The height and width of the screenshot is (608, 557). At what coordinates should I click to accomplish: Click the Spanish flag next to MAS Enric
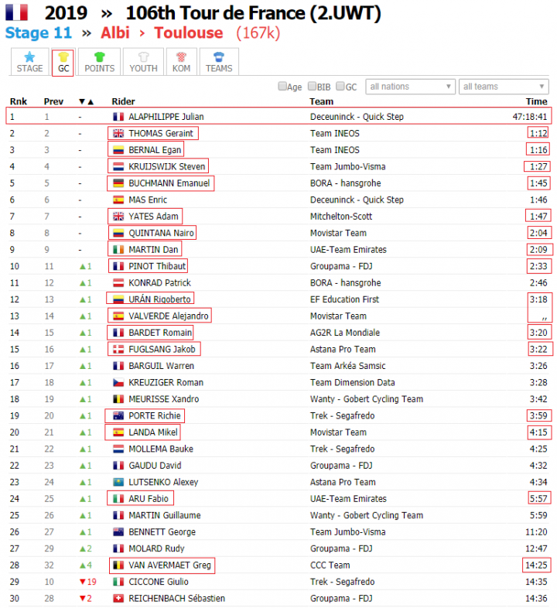point(118,200)
